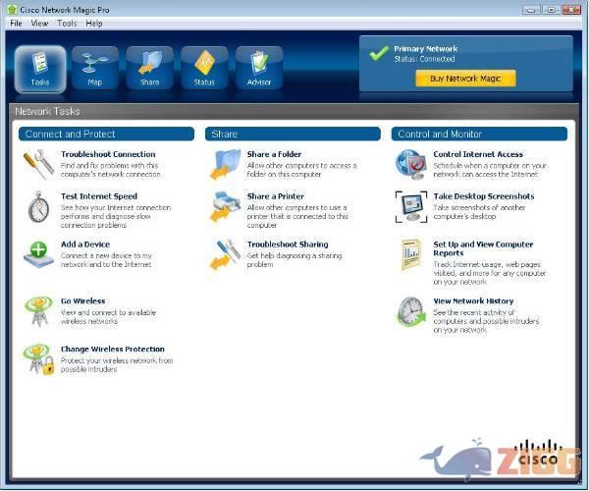589x491 pixels.
Task: Open the Take Desktop Screenshots link
Action: 484,196
